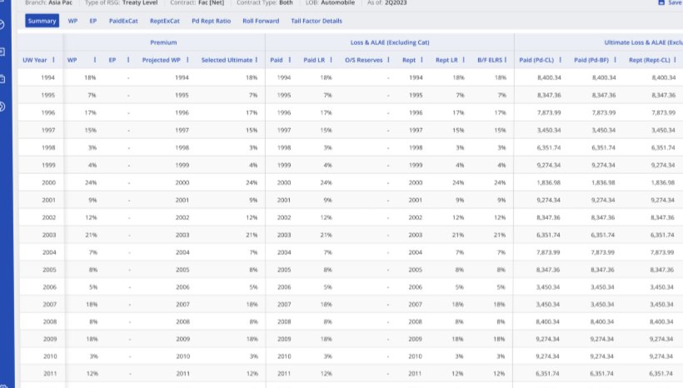Open the Rept LR column menu icon

tap(463, 60)
